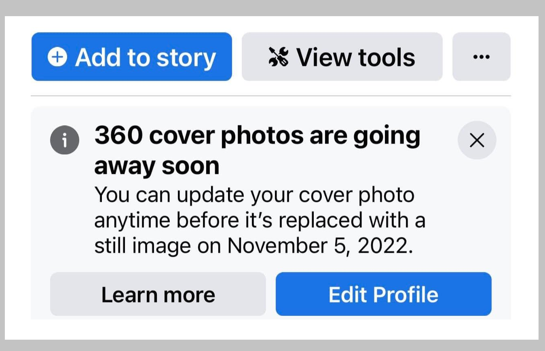Screen dimensions: 545x351
Task: Click the 'away soon' bold heading line
Action: tap(156, 166)
